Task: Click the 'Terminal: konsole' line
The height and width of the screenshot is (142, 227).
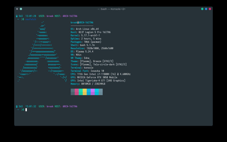Action: click(82, 68)
